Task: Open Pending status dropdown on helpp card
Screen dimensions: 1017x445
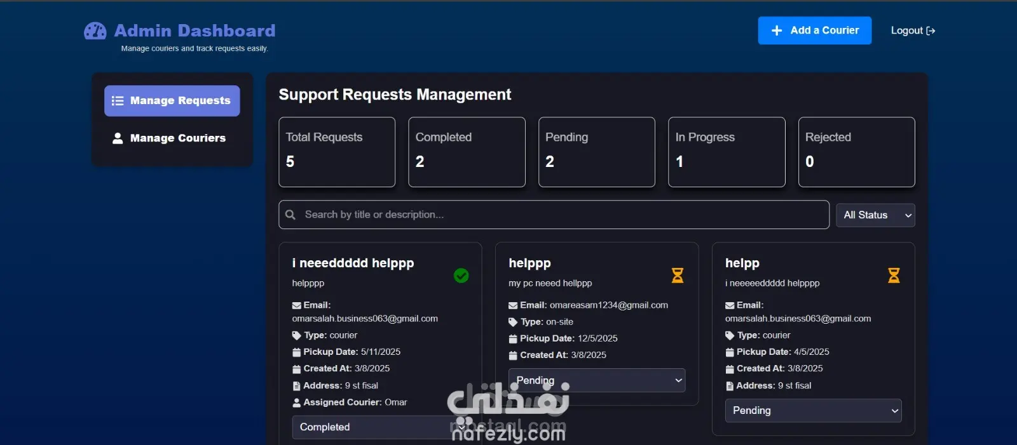Action: click(813, 411)
